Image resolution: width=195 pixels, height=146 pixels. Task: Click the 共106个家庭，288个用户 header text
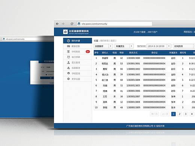(145, 32)
